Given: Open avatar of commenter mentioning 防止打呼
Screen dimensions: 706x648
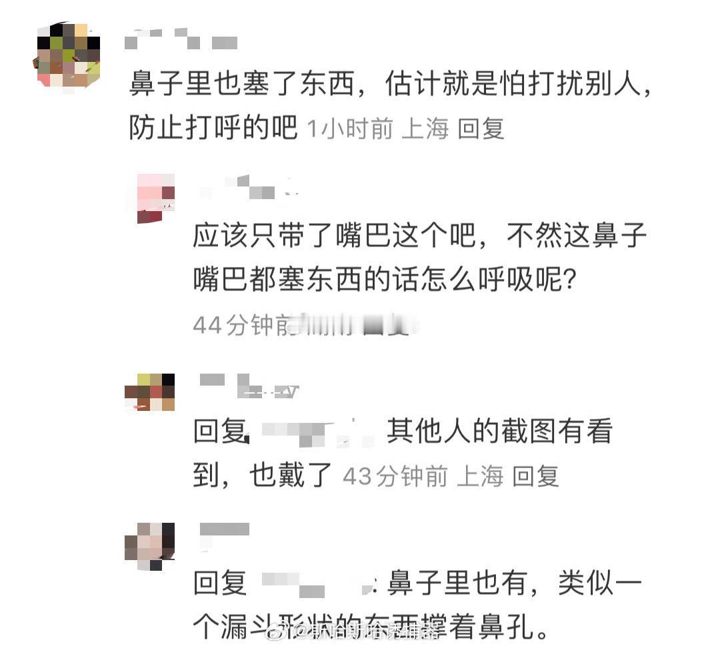Looking at the screenshot, I should [x=67, y=57].
